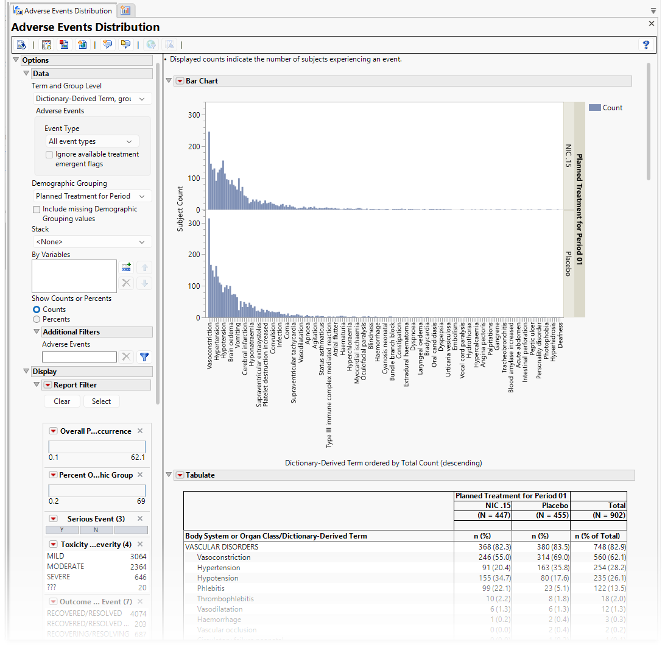This screenshot has height=650, width=665.
Task: Switch to the second chart tab
Action: 125,10
